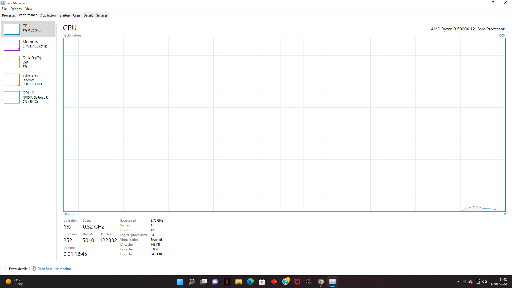Click the 26°C Sunny weather widget

14,281
